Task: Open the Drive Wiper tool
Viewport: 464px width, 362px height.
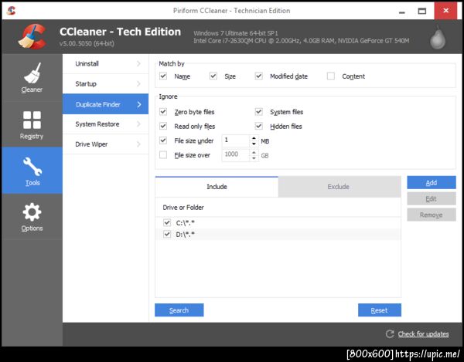Action: 105,144
